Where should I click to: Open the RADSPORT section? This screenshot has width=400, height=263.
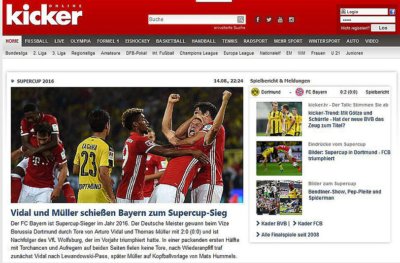[255, 41]
